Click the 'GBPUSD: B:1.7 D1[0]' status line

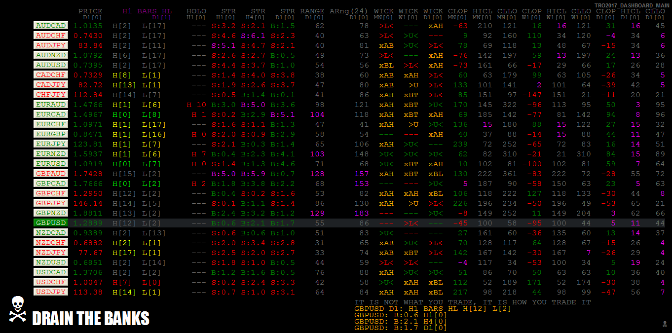pyautogui.click(x=401, y=328)
